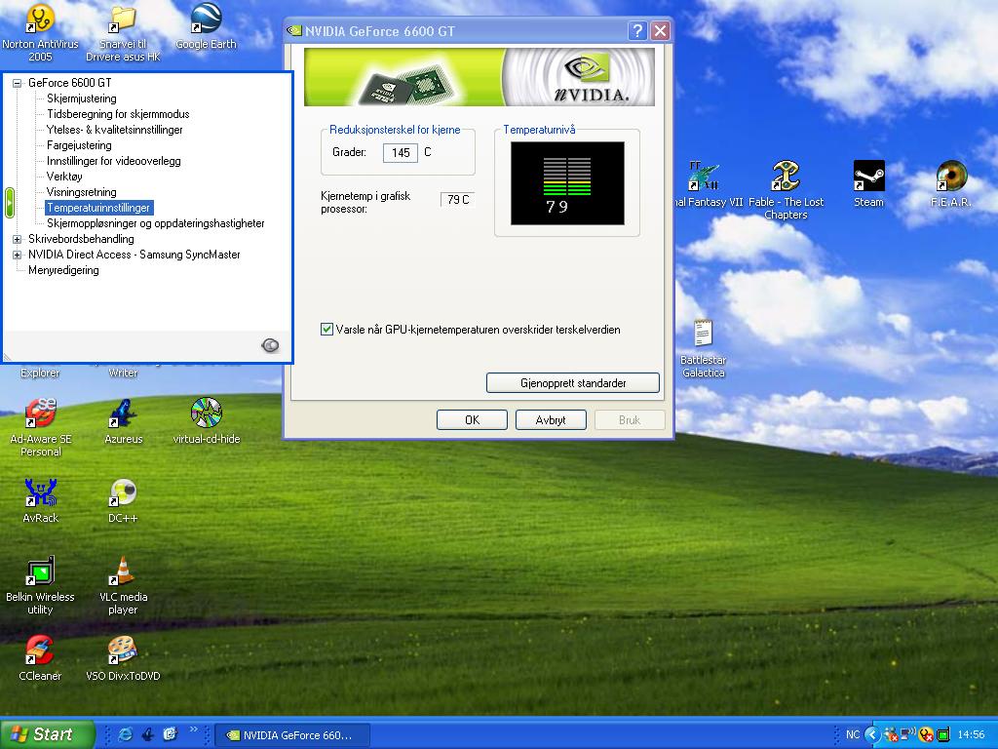Click the NVIDIA eye icon in the menu panel
The image size is (998, 749).
[x=270, y=345]
